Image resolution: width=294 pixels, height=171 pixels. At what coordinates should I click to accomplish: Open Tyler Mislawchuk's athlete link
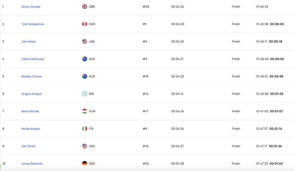pos(33,24)
